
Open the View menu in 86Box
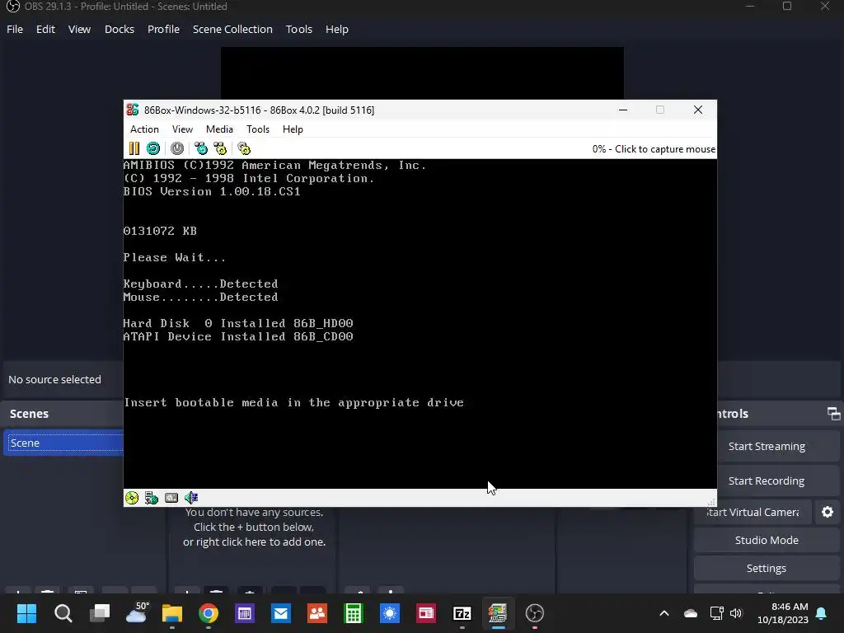[x=182, y=129]
